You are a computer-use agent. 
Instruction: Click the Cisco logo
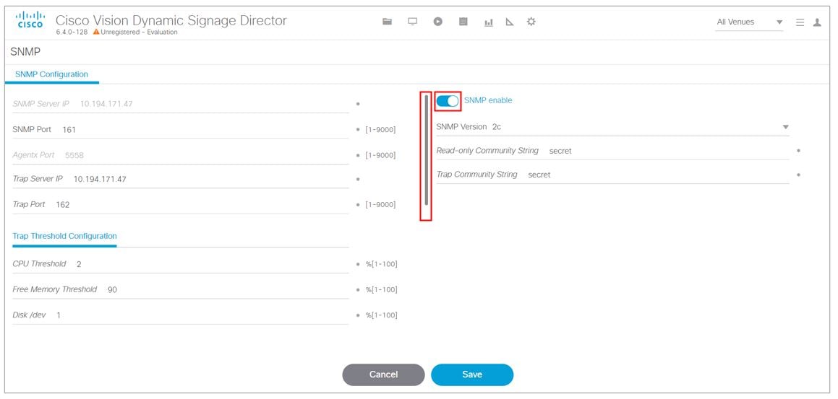pos(31,20)
